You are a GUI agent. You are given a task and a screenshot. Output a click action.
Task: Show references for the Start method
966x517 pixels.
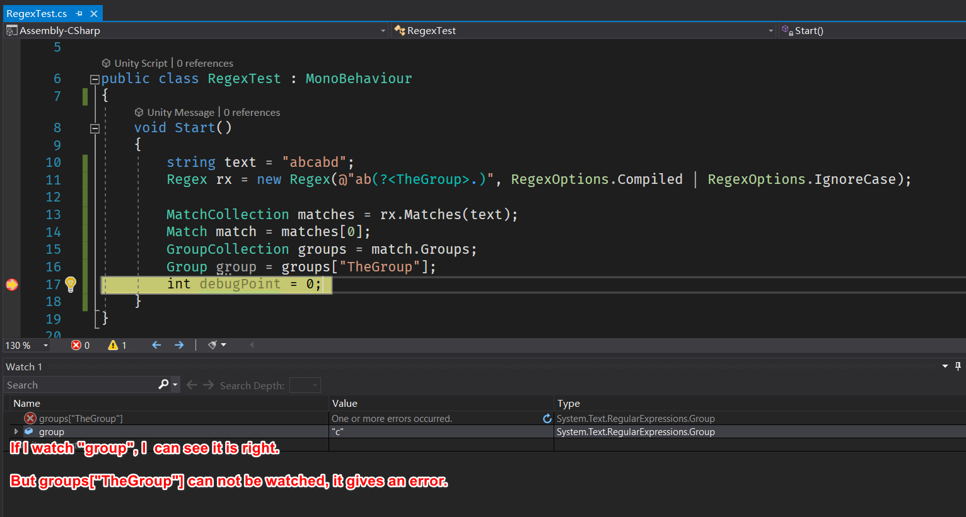coord(252,112)
